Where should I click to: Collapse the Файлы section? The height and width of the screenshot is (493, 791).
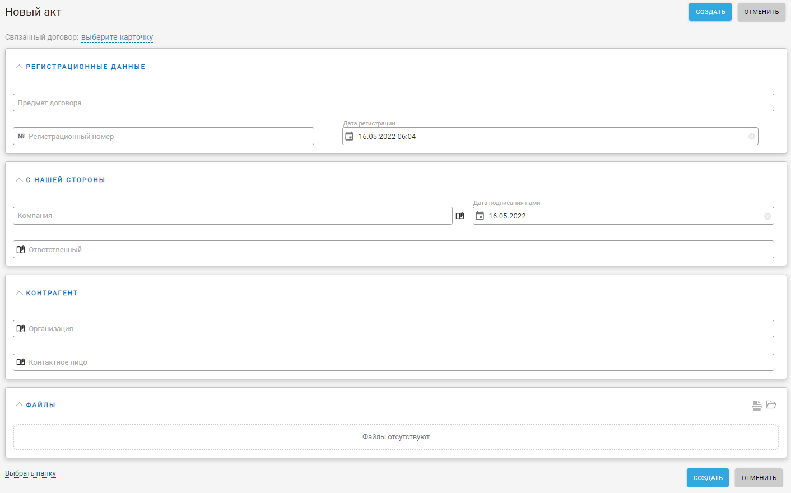[x=19, y=404]
